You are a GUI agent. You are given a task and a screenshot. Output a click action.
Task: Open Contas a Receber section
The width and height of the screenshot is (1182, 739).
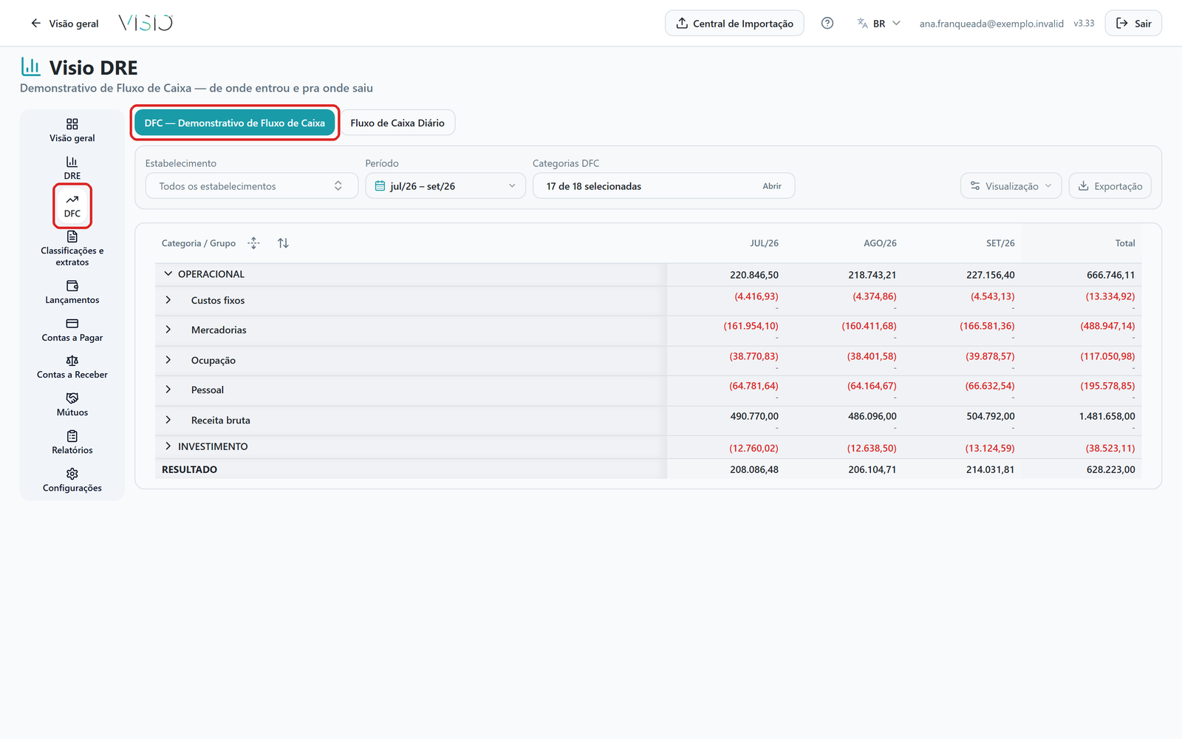(72, 367)
